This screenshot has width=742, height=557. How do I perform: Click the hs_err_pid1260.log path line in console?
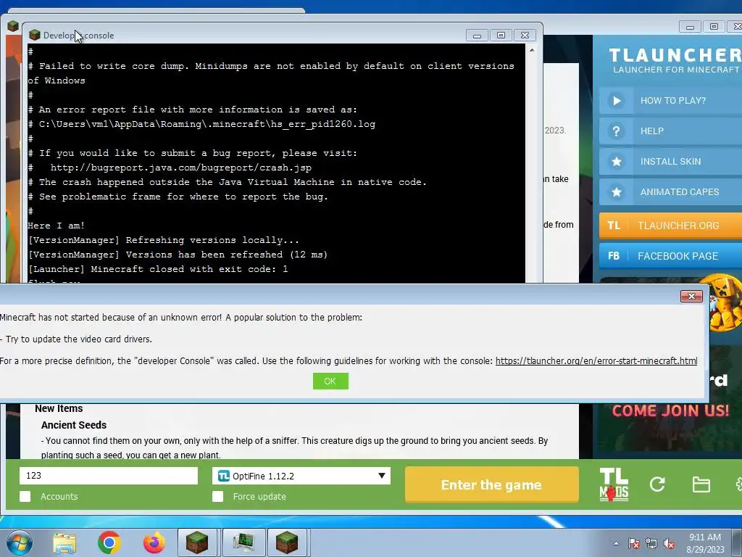tap(201, 124)
